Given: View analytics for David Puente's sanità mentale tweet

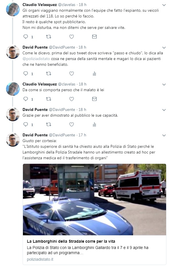Looking at the screenshot, I should pos(94,73).
